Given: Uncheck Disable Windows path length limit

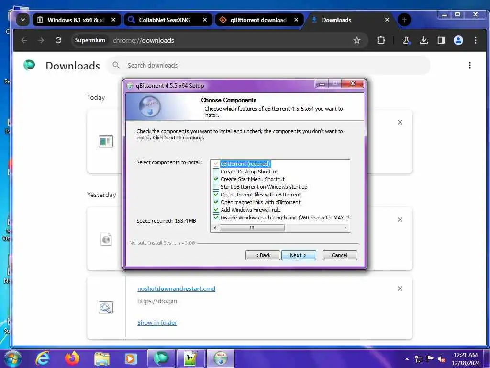Looking at the screenshot, I should [216, 218].
